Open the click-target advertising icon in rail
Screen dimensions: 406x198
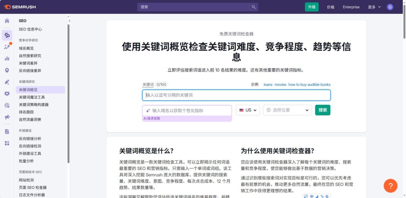(7, 105)
